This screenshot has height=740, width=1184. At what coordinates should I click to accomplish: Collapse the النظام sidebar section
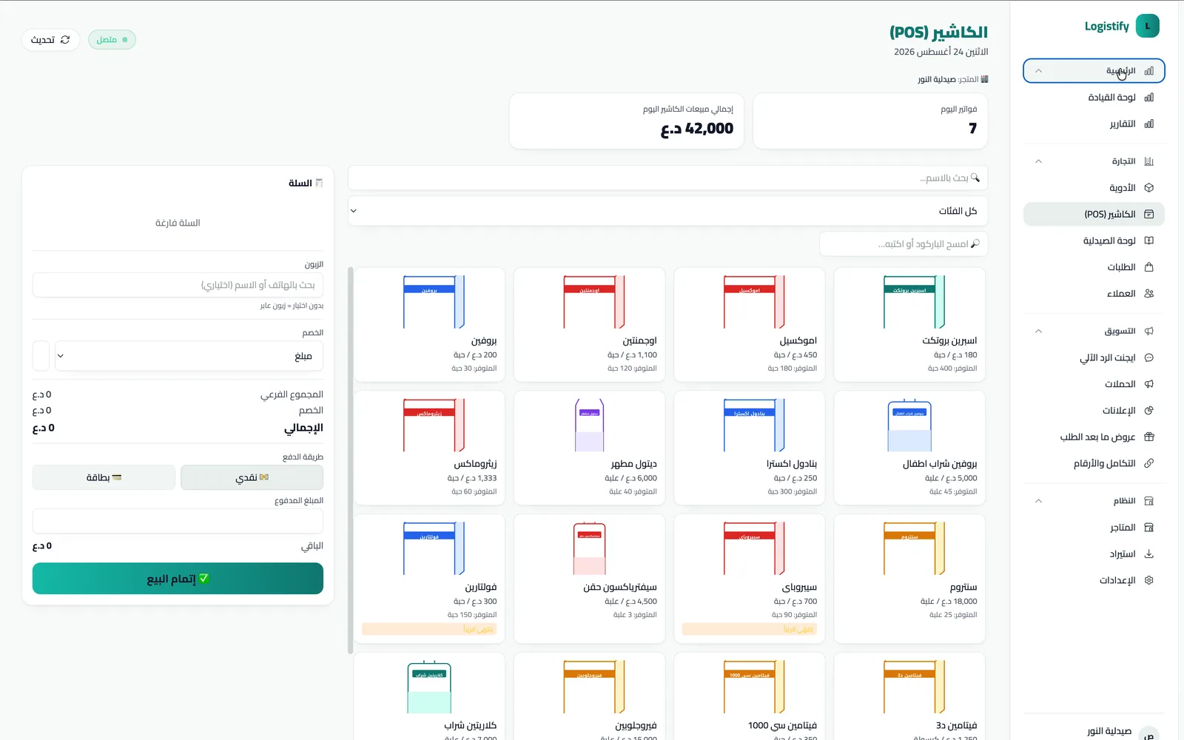click(x=1094, y=501)
